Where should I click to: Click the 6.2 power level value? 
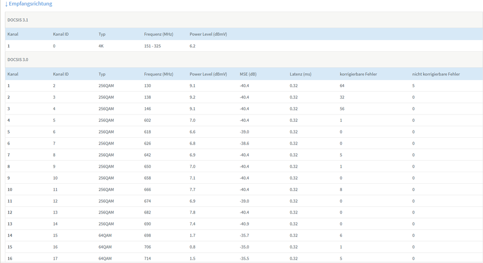click(192, 46)
